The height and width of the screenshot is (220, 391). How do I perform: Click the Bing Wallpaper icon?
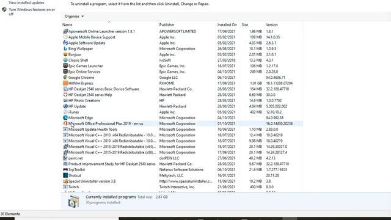pyautogui.click(x=65, y=49)
